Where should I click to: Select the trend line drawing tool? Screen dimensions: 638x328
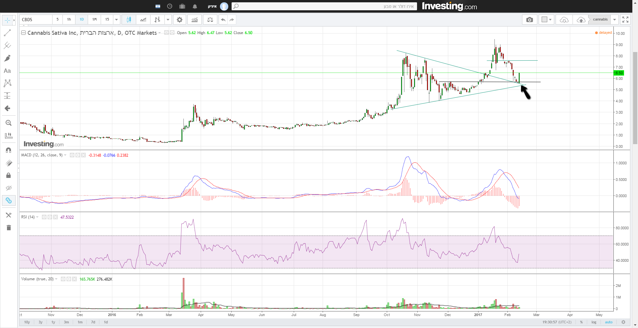click(7, 33)
